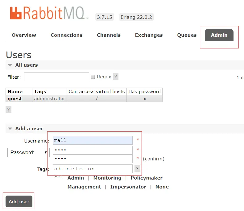This screenshot has width=244, height=211.
Task: Open the Password type dropdown
Action: pyautogui.click(x=28, y=152)
